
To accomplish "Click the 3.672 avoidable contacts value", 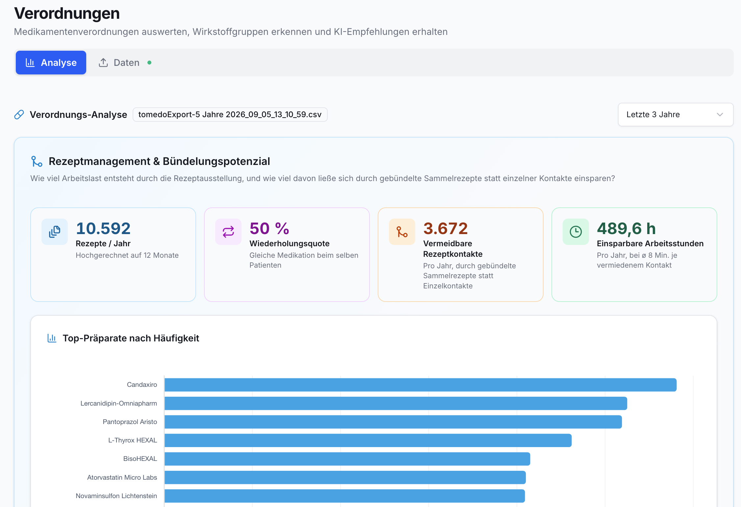I will pos(446,228).
